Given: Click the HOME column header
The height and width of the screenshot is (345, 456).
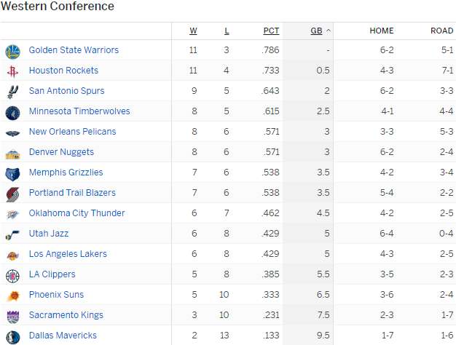Looking at the screenshot, I should pyautogui.click(x=382, y=31).
